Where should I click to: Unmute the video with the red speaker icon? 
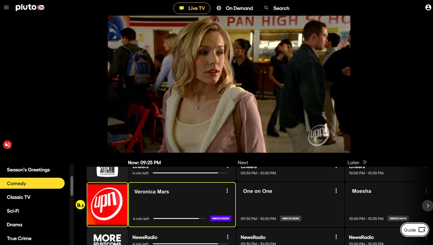coord(7,145)
